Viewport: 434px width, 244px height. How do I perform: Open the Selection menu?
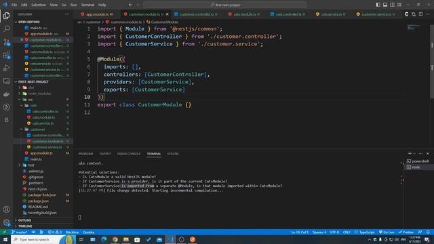point(38,5)
